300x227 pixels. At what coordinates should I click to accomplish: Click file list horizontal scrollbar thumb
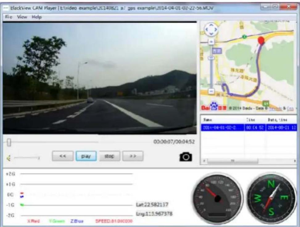(233, 161)
